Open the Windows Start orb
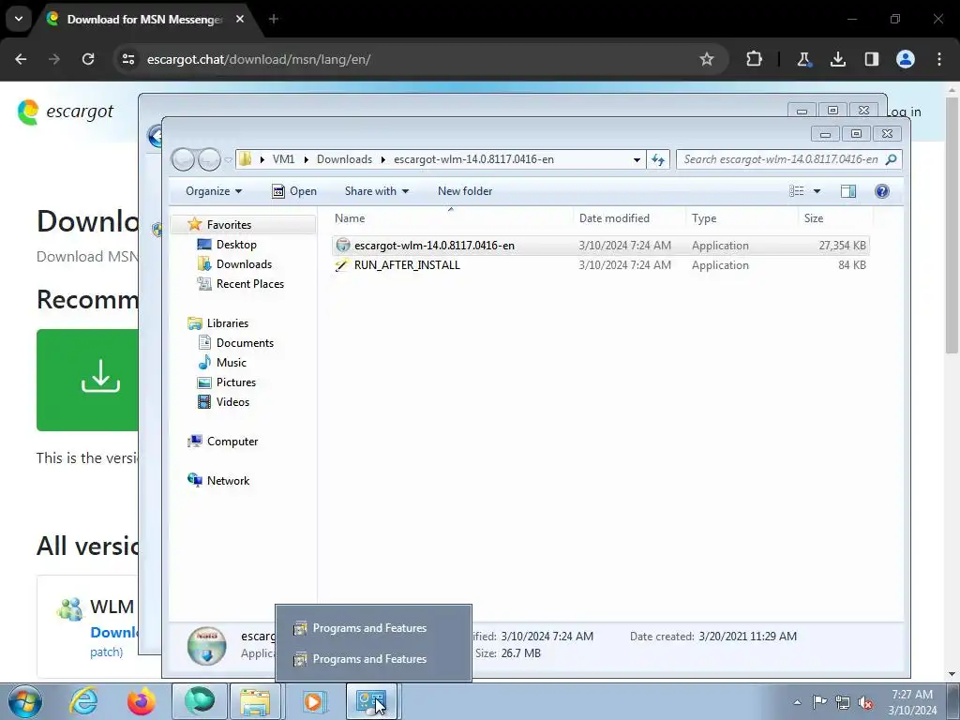960x720 pixels. coord(25,701)
